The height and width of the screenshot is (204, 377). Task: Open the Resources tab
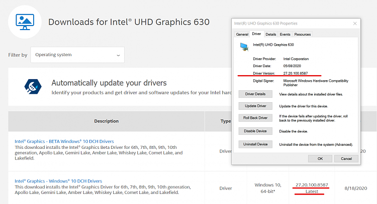pyautogui.click(x=303, y=34)
